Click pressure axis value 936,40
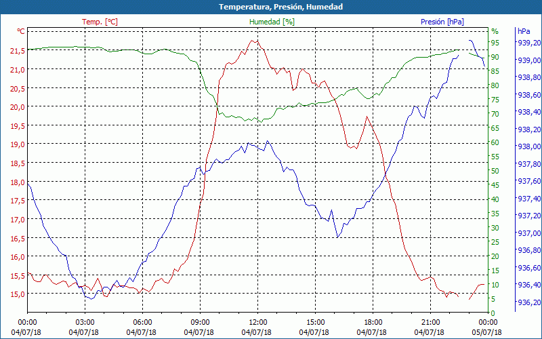 (x=528, y=285)
